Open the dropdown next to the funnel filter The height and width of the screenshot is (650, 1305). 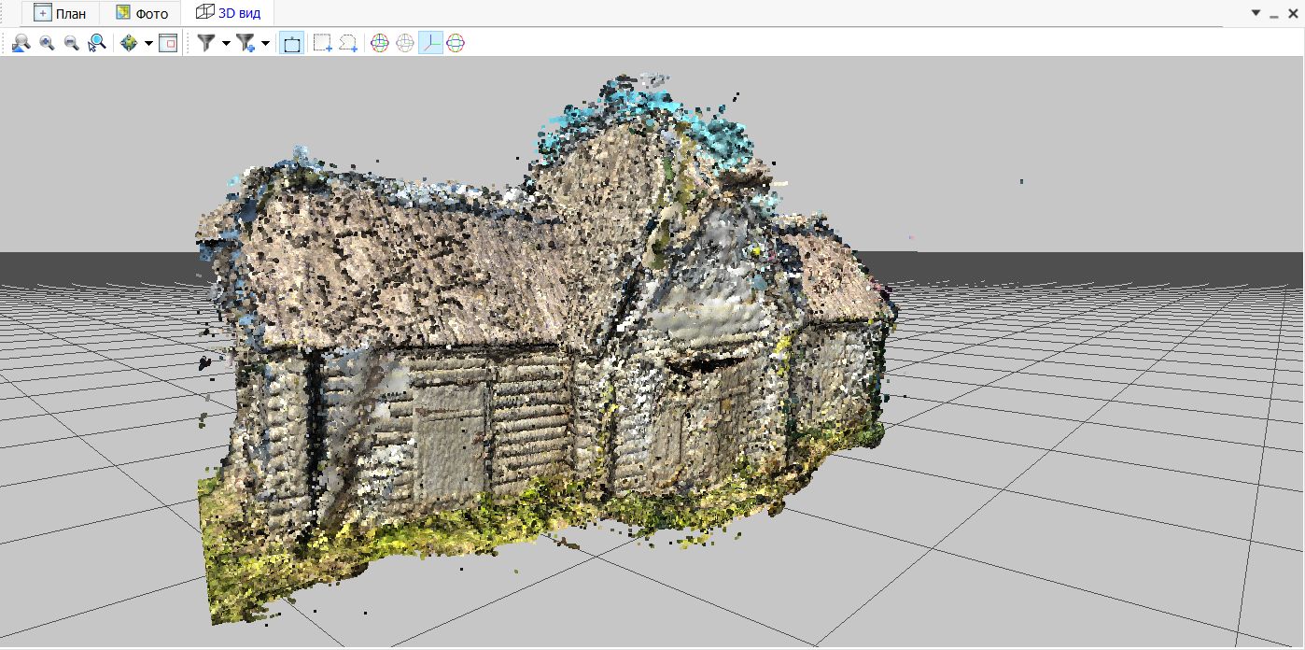tap(226, 44)
